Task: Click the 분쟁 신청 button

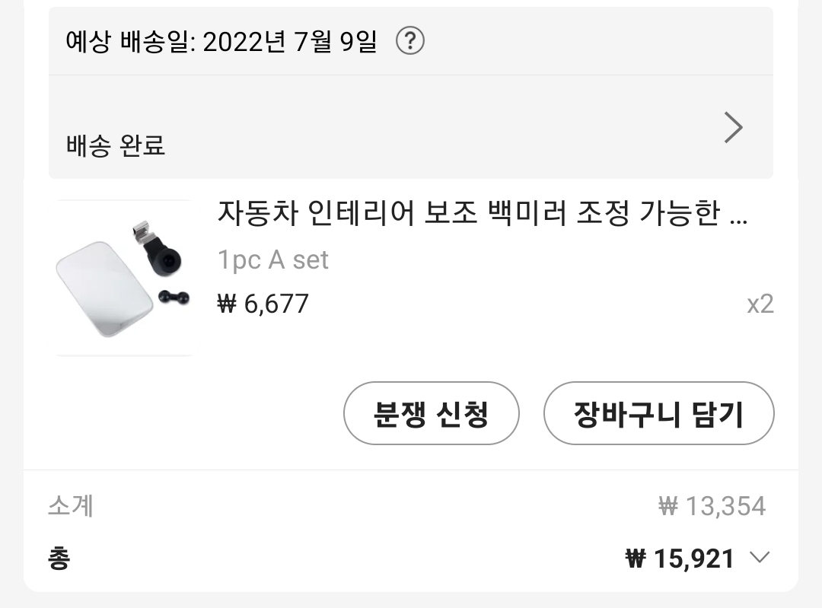Action: [x=431, y=413]
